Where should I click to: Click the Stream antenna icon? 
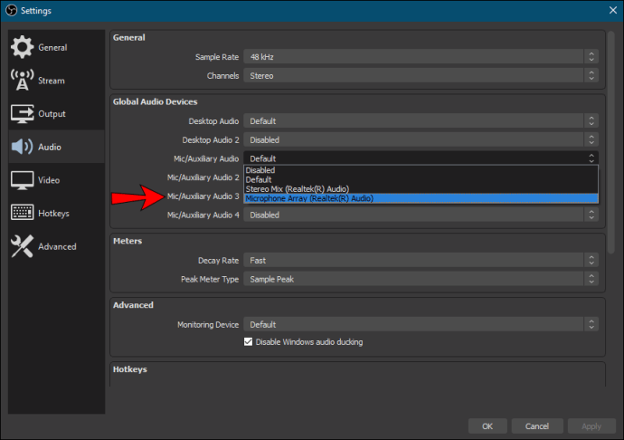[x=22, y=80]
